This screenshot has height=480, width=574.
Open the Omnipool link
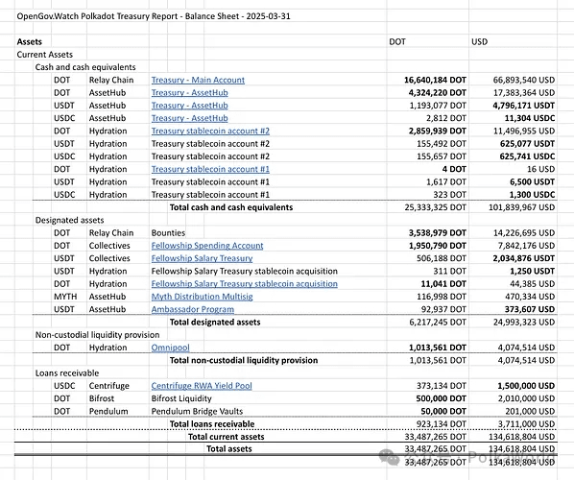(171, 348)
